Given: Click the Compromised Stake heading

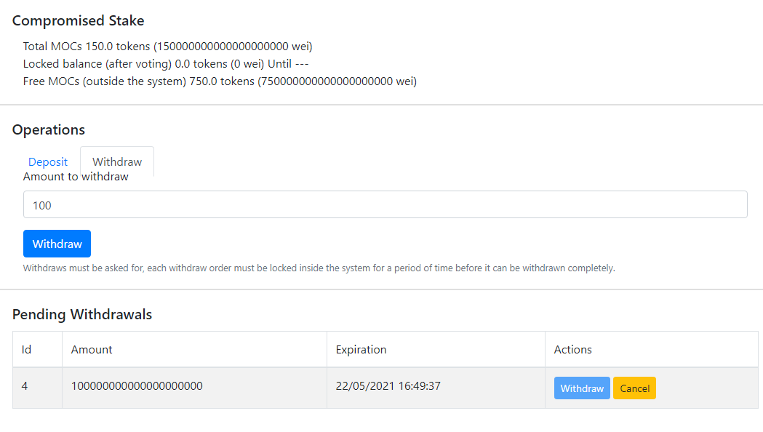Looking at the screenshot, I should [x=79, y=20].
